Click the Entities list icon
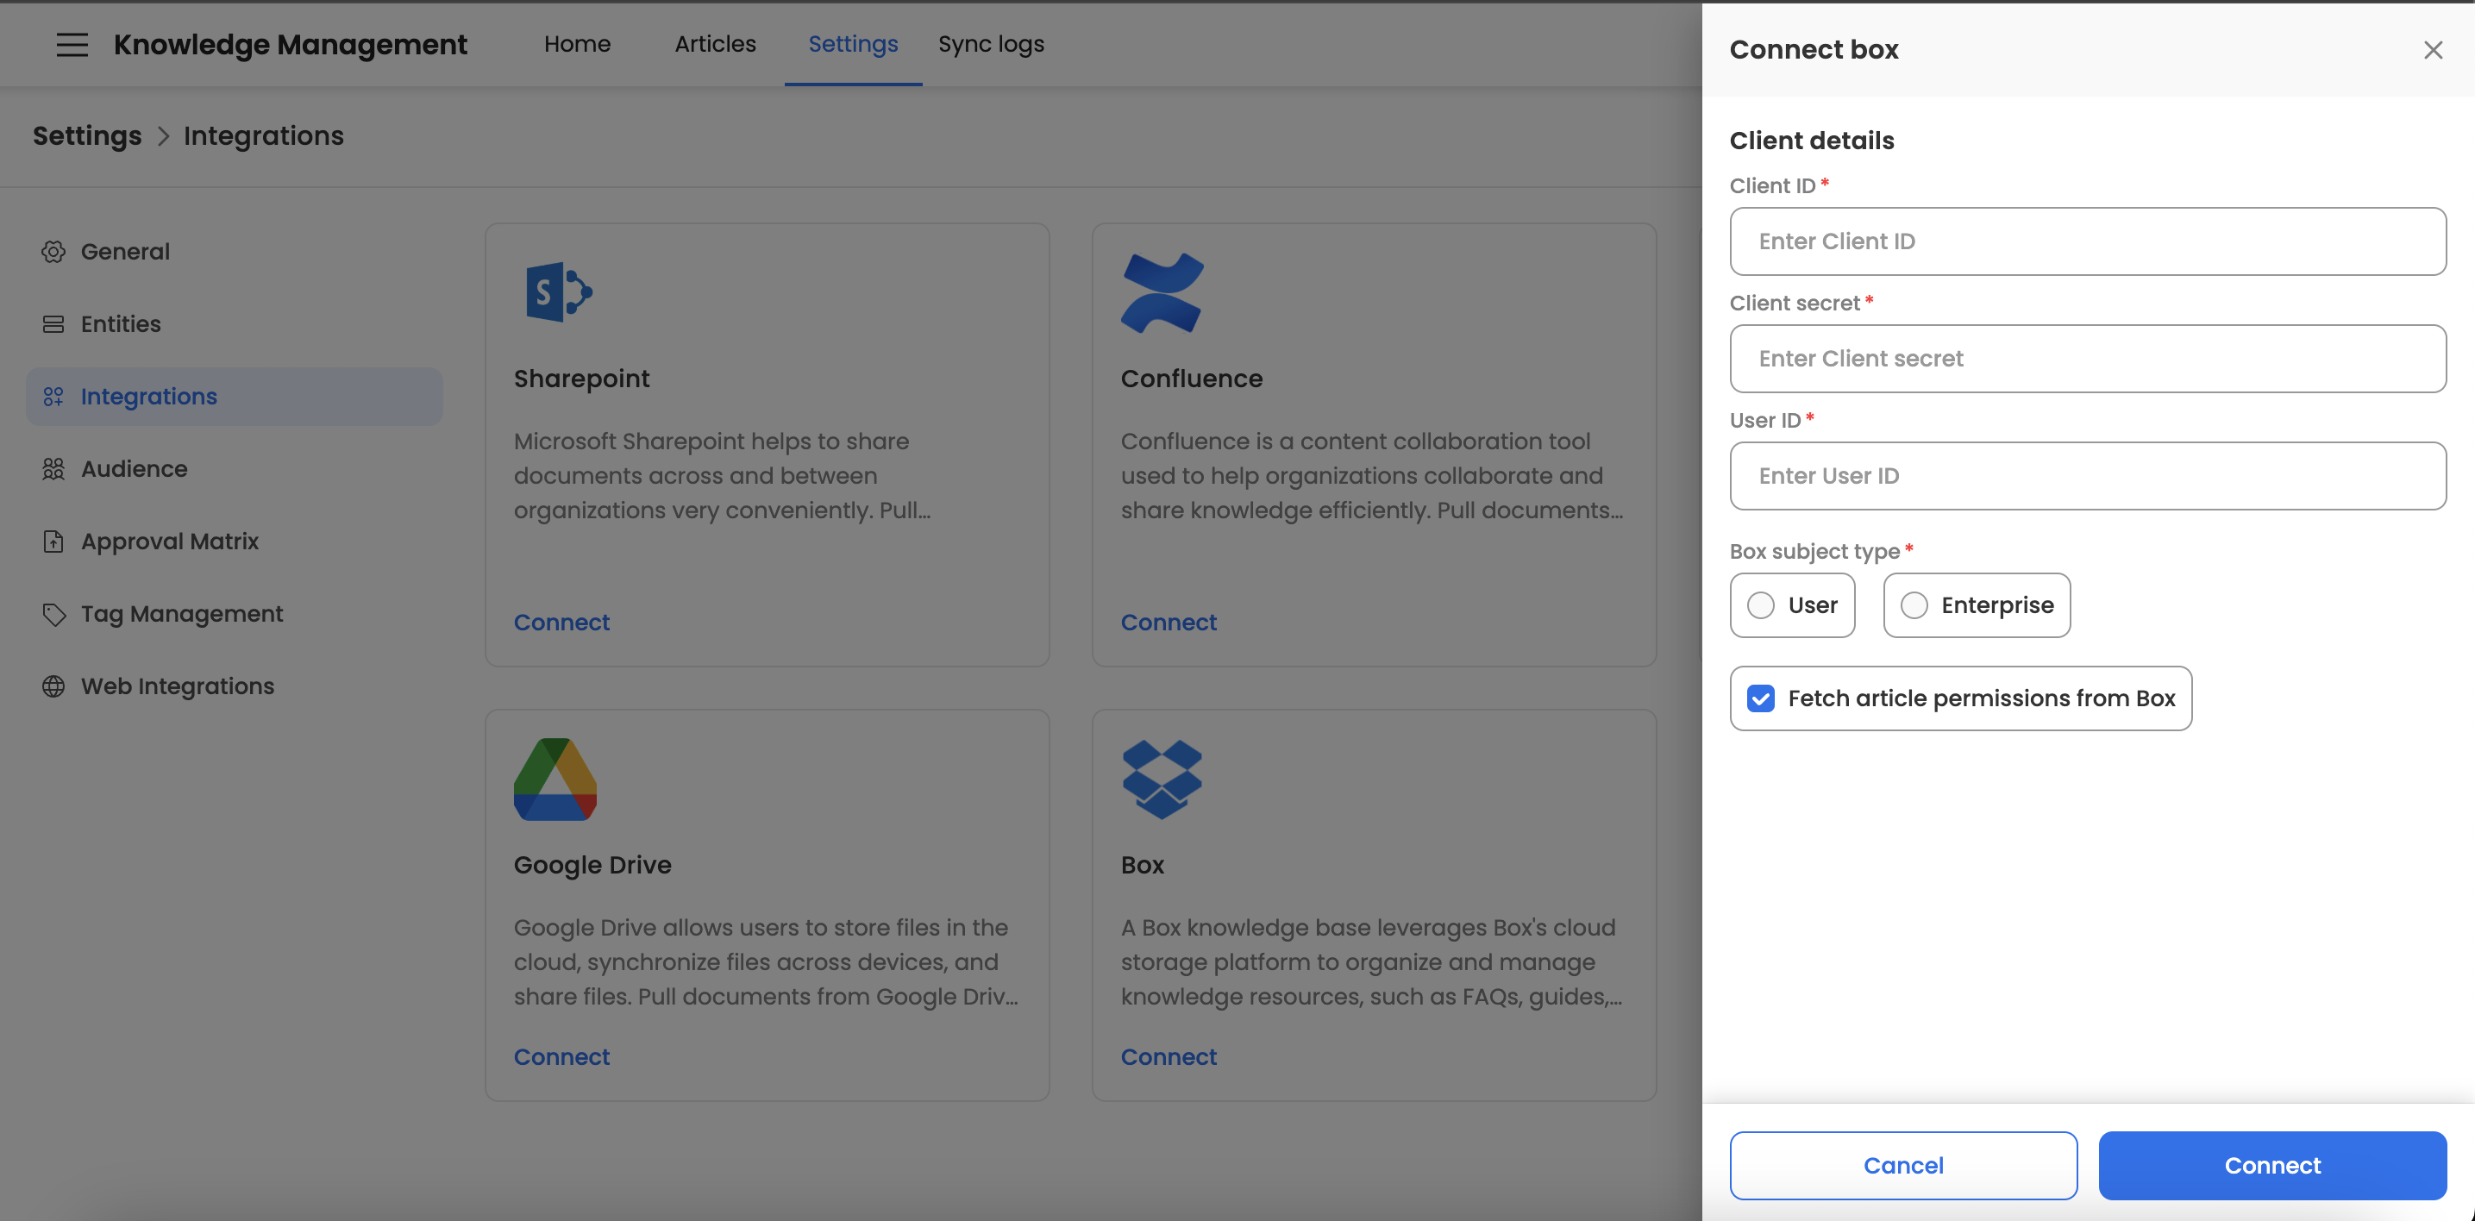 [53, 323]
